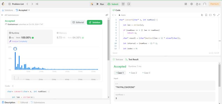The height and width of the screenshot is (104, 222).
Task: Open the C language dropdown
Action: tap(114, 15)
